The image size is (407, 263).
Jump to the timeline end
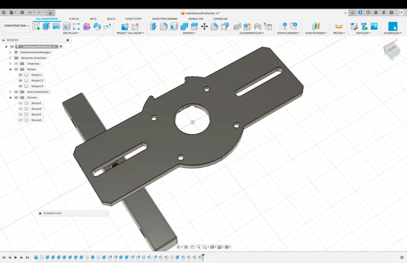point(27,258)
